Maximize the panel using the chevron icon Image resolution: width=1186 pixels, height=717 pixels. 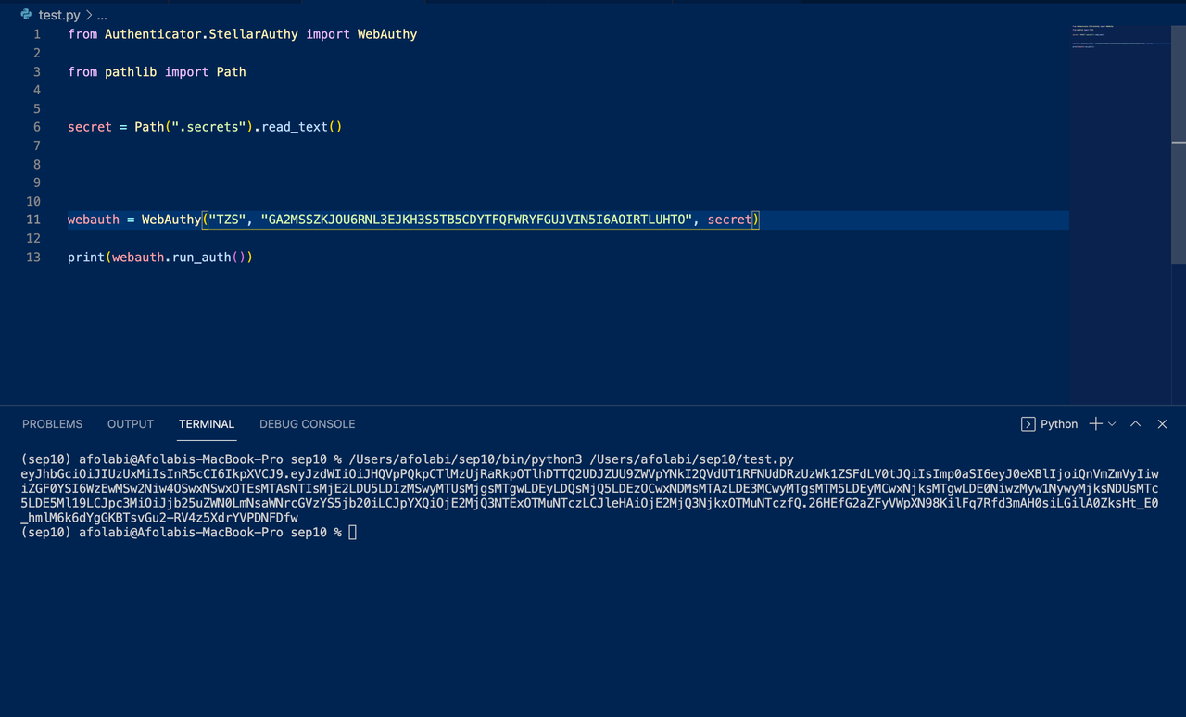[1135, 423]
